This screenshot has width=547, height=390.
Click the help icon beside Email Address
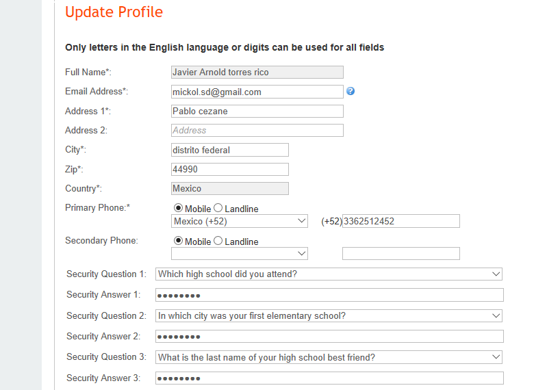(351, 91)
